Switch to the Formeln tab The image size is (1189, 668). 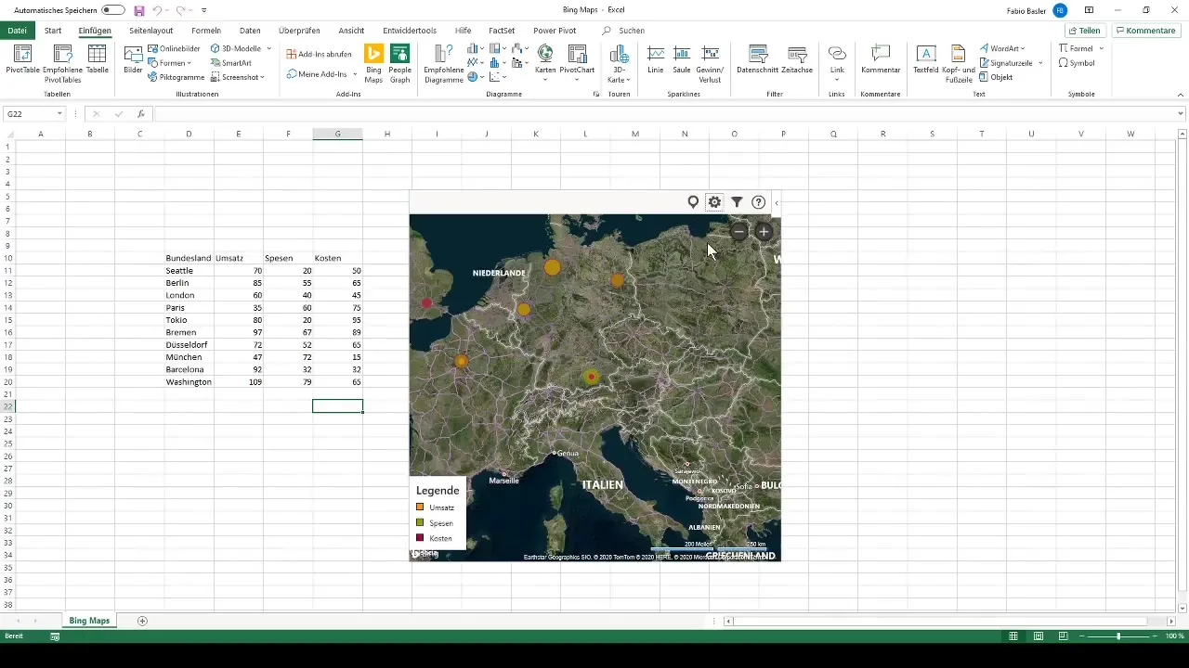[206, 31]
